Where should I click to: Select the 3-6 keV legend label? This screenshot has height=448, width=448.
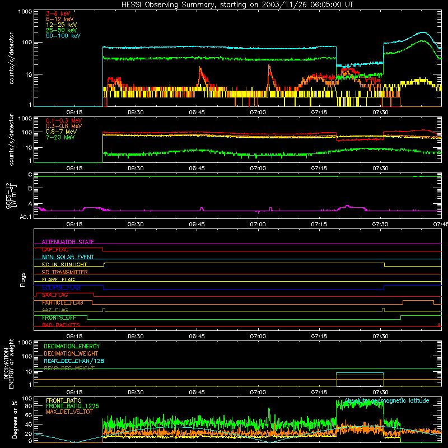pos(58,13)
